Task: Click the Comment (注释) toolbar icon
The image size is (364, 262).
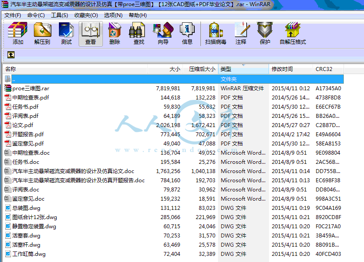Action: click(x=241, y=33)
